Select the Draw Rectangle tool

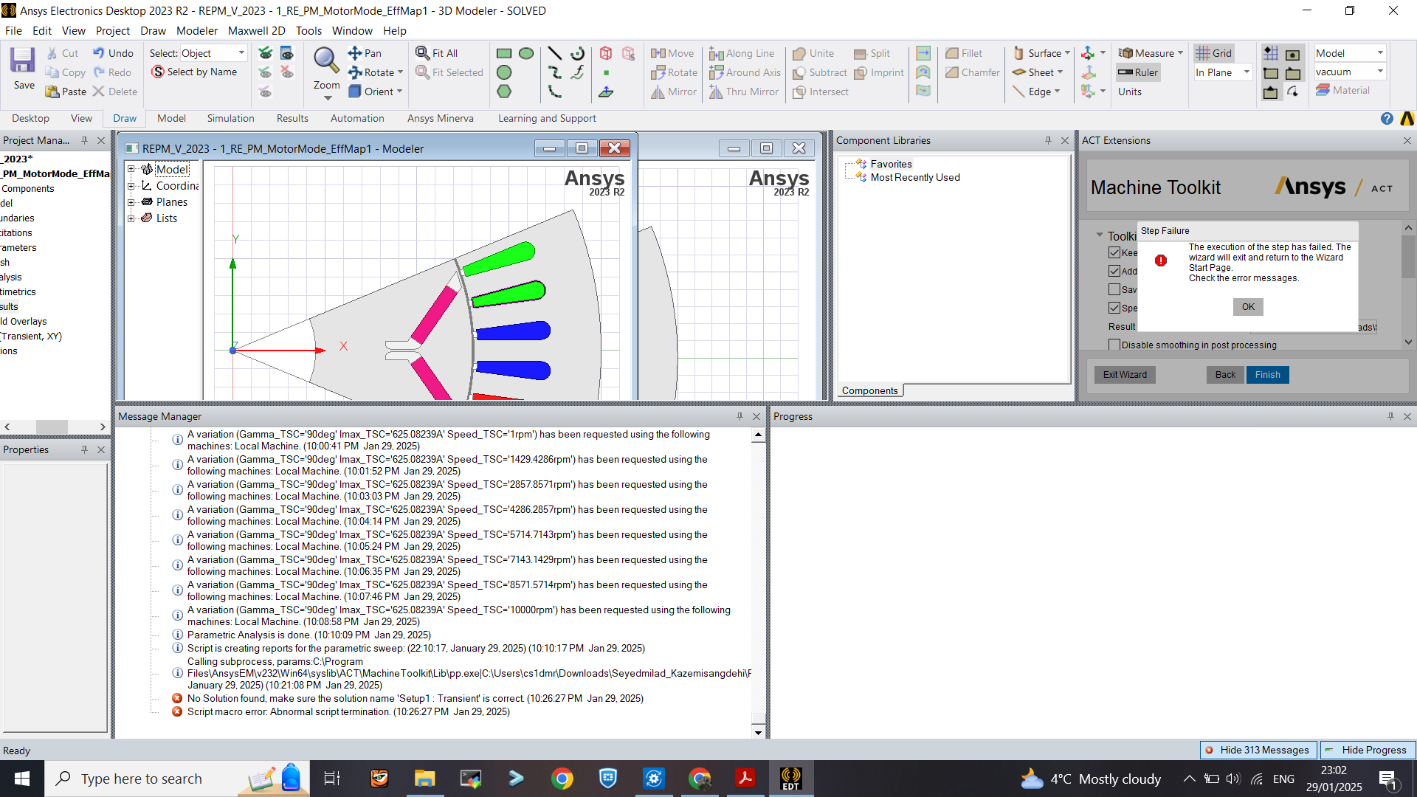[x=504, y=53]
